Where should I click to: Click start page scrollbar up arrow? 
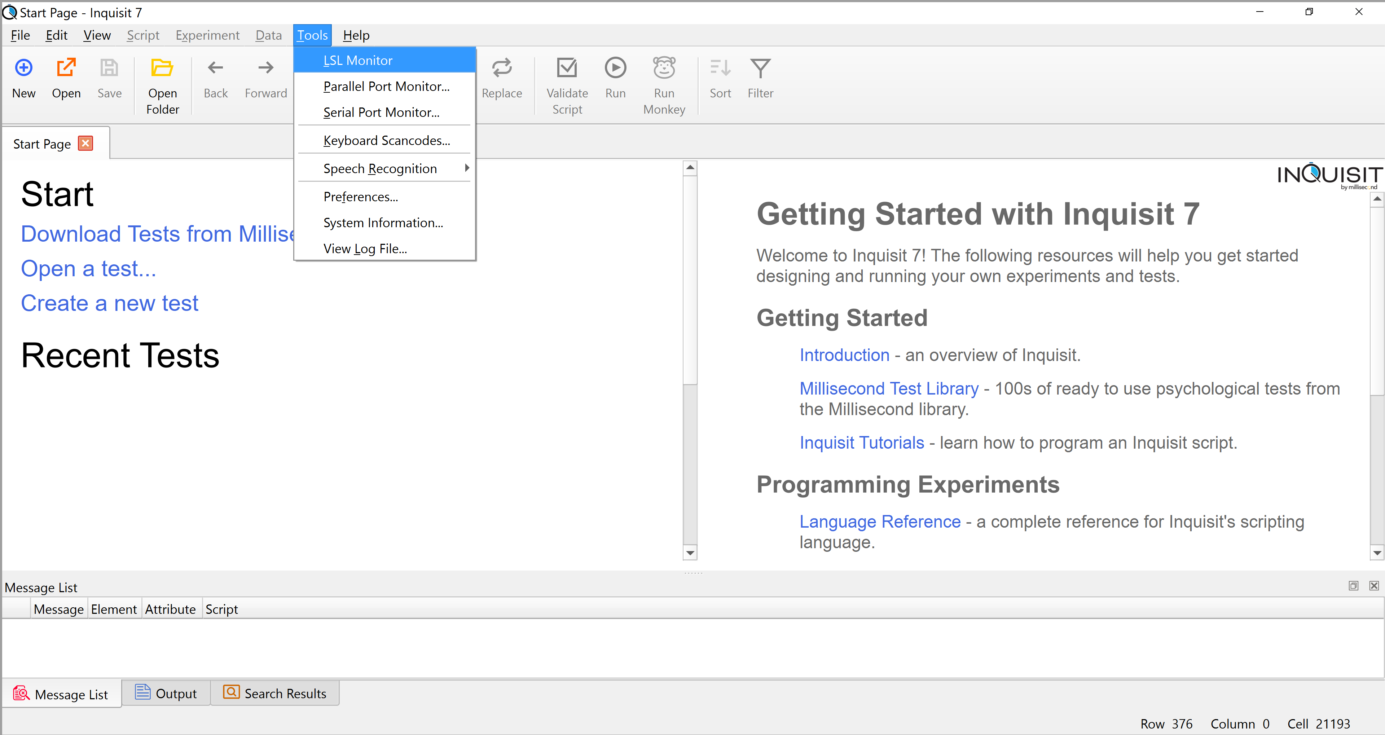[690, 168]
